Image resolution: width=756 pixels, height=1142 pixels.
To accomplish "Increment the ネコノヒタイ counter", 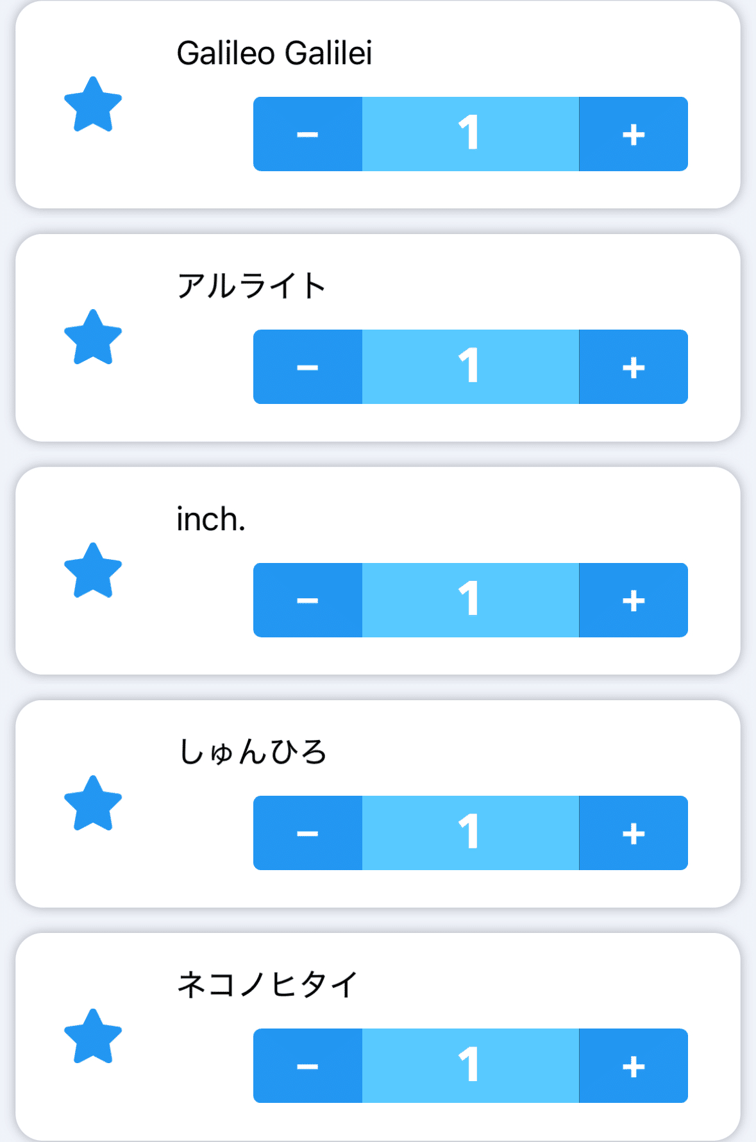I will pos(634,1066).
